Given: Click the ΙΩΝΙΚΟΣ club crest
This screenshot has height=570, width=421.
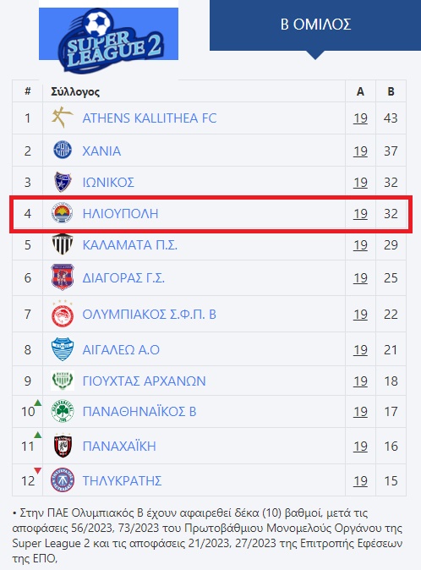Looking at the screenshot, I should click(63, 182).
